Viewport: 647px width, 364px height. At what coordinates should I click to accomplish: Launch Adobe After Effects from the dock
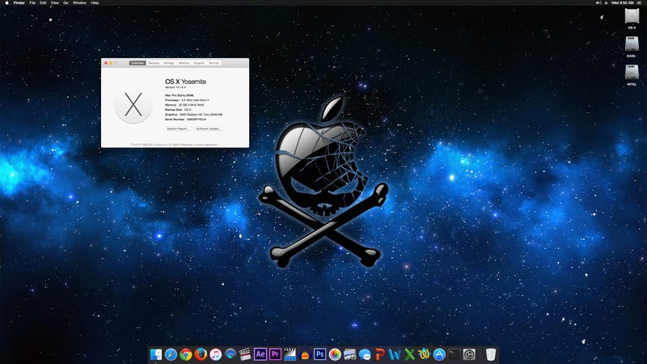260,354
